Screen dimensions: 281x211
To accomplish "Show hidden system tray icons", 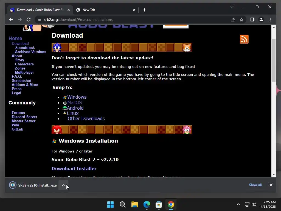I will [x=238, y=204].
